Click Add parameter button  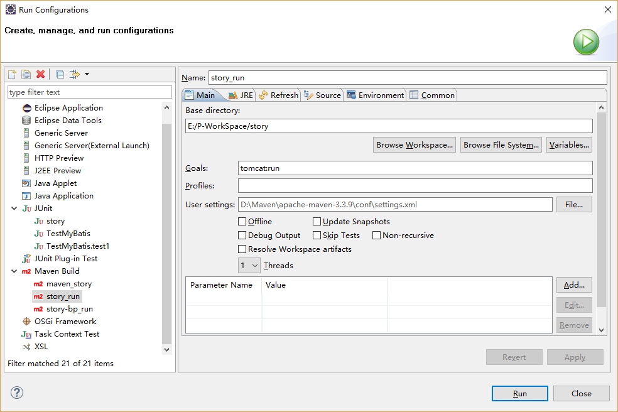(x=574, y=285)
